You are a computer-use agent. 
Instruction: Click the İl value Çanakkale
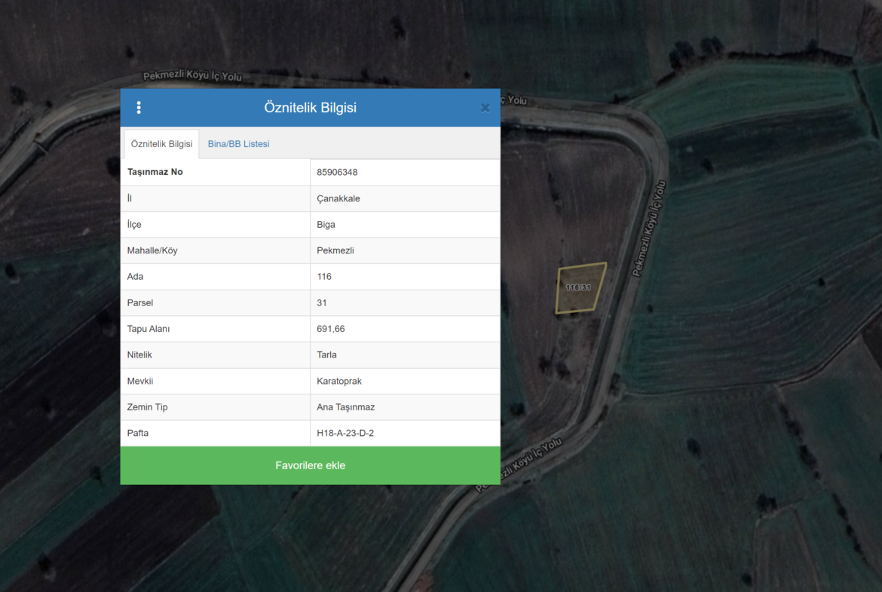338,198
